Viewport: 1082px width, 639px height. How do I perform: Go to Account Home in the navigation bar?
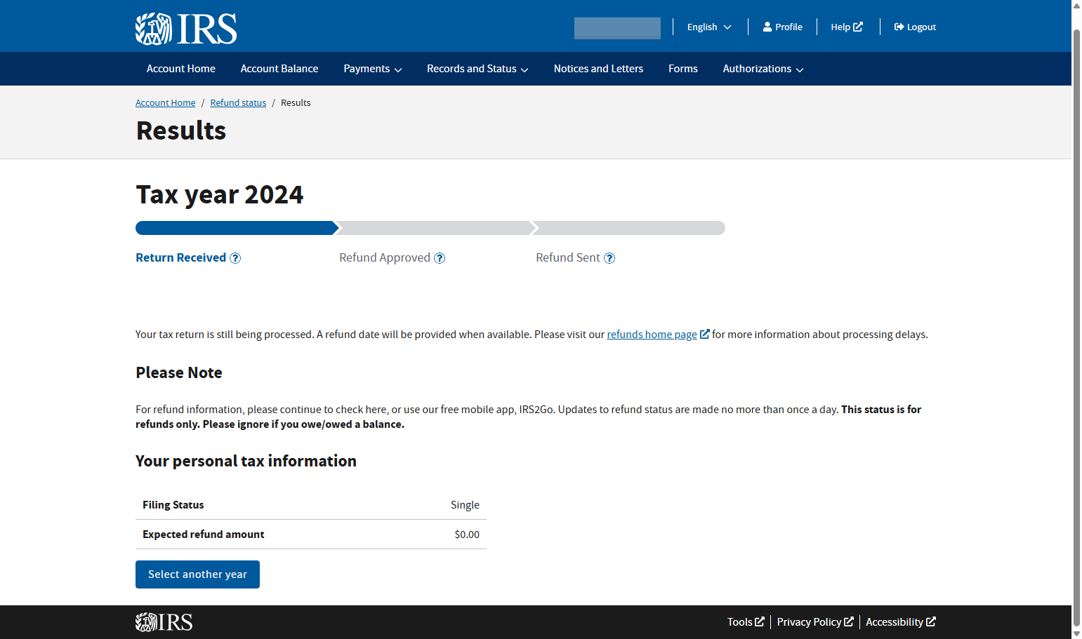(x=181, y=69)
